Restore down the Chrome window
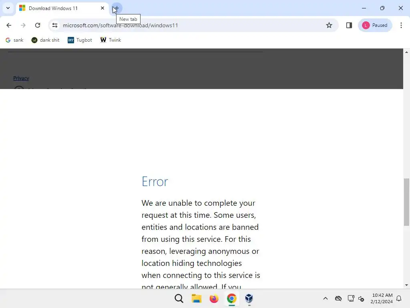 point(382,8)
